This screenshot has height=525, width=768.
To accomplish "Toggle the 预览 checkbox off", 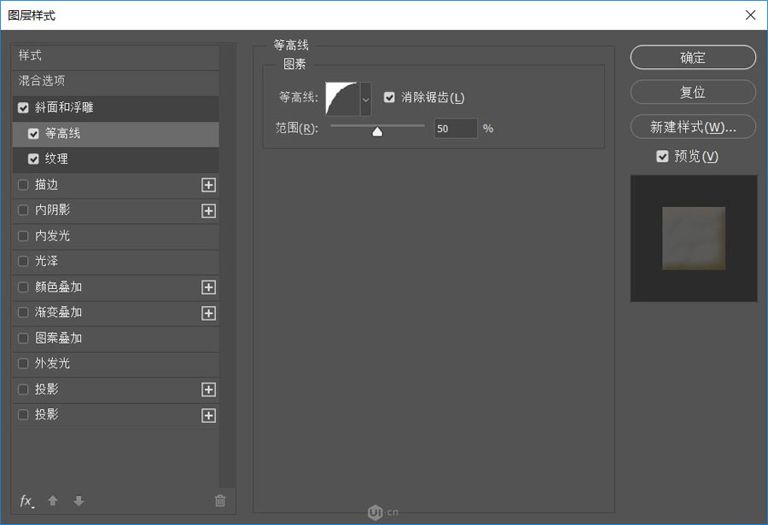I will (x=663, y=156).
